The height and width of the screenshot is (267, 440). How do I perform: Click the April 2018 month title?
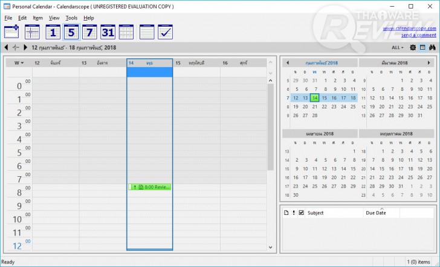click(320, 134)
